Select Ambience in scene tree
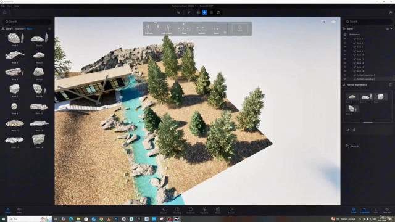 354,35
